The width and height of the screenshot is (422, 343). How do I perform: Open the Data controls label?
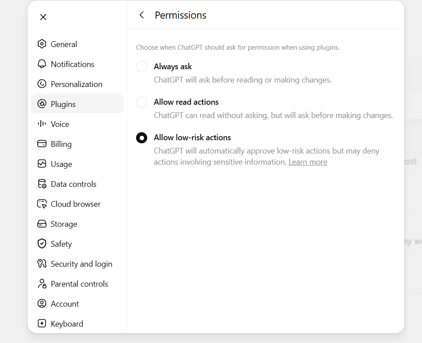pyautogui.click(x=74, y=184)
